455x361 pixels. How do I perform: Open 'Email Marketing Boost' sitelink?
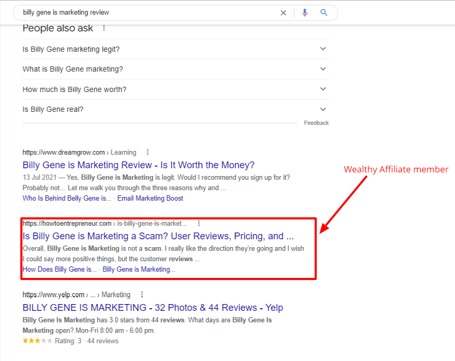tap(150, 199)
